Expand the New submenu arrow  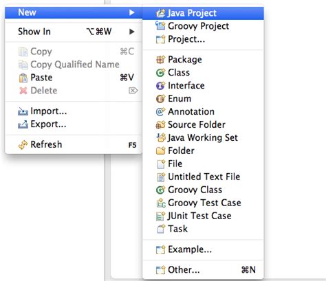click(131, 12)
